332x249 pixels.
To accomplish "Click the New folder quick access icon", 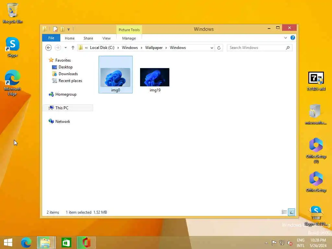I will point(62,29).
